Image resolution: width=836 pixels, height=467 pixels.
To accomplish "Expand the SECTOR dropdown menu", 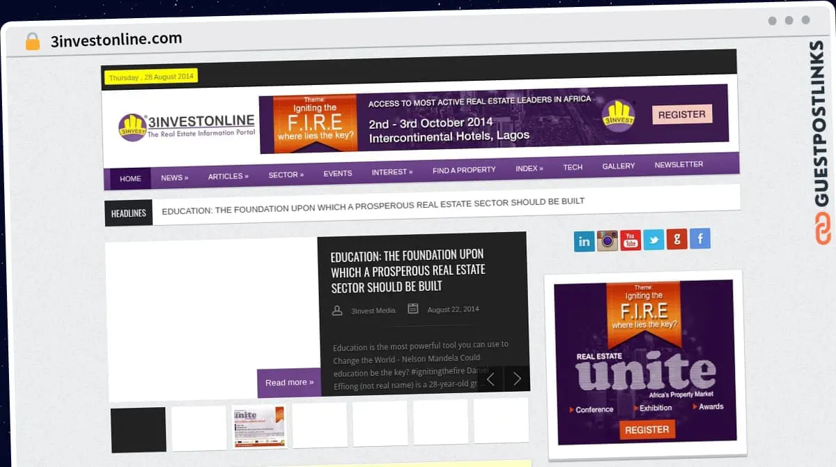I will click(x=286, y=175).
